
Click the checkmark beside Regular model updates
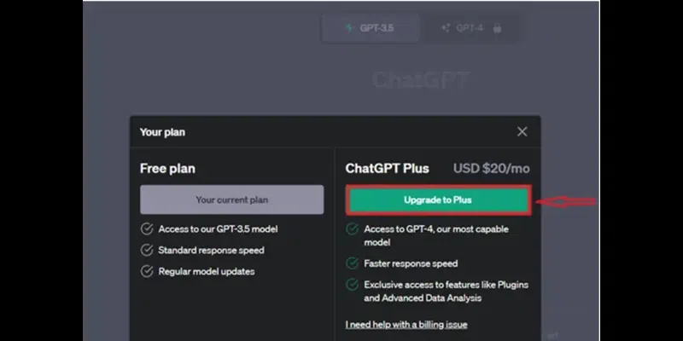tap(147, 272)
